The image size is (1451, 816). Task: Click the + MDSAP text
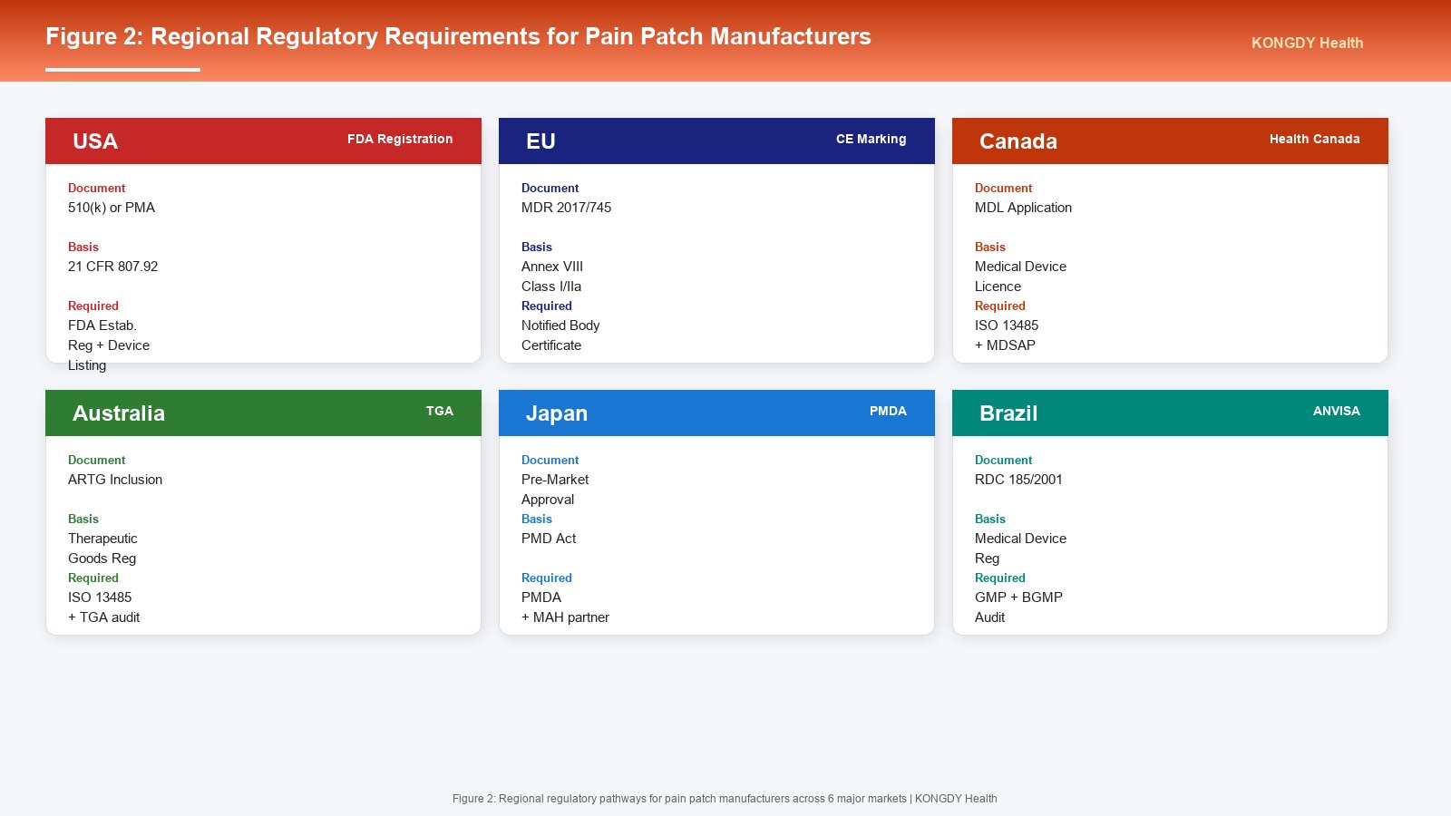(1005, 345)
